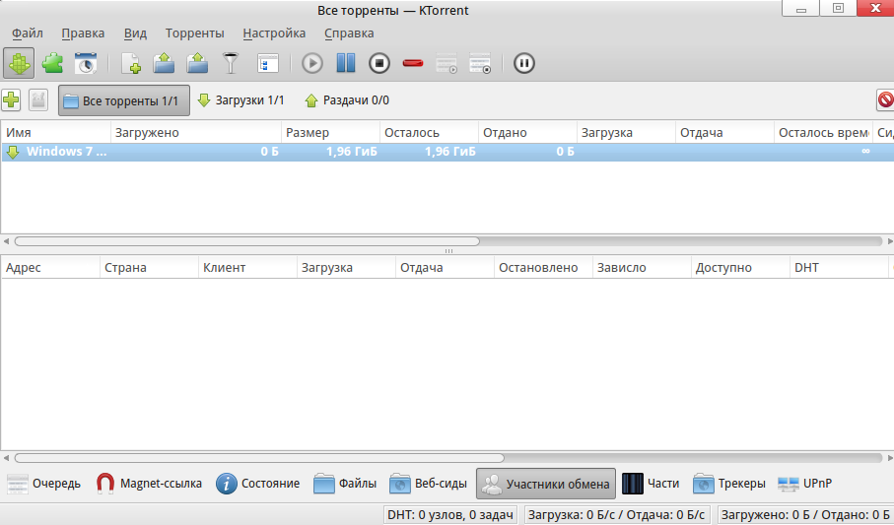Click the stop-all queue icon
The width and height of the screenshot is (894, 525).
click(x=480, y=63)
